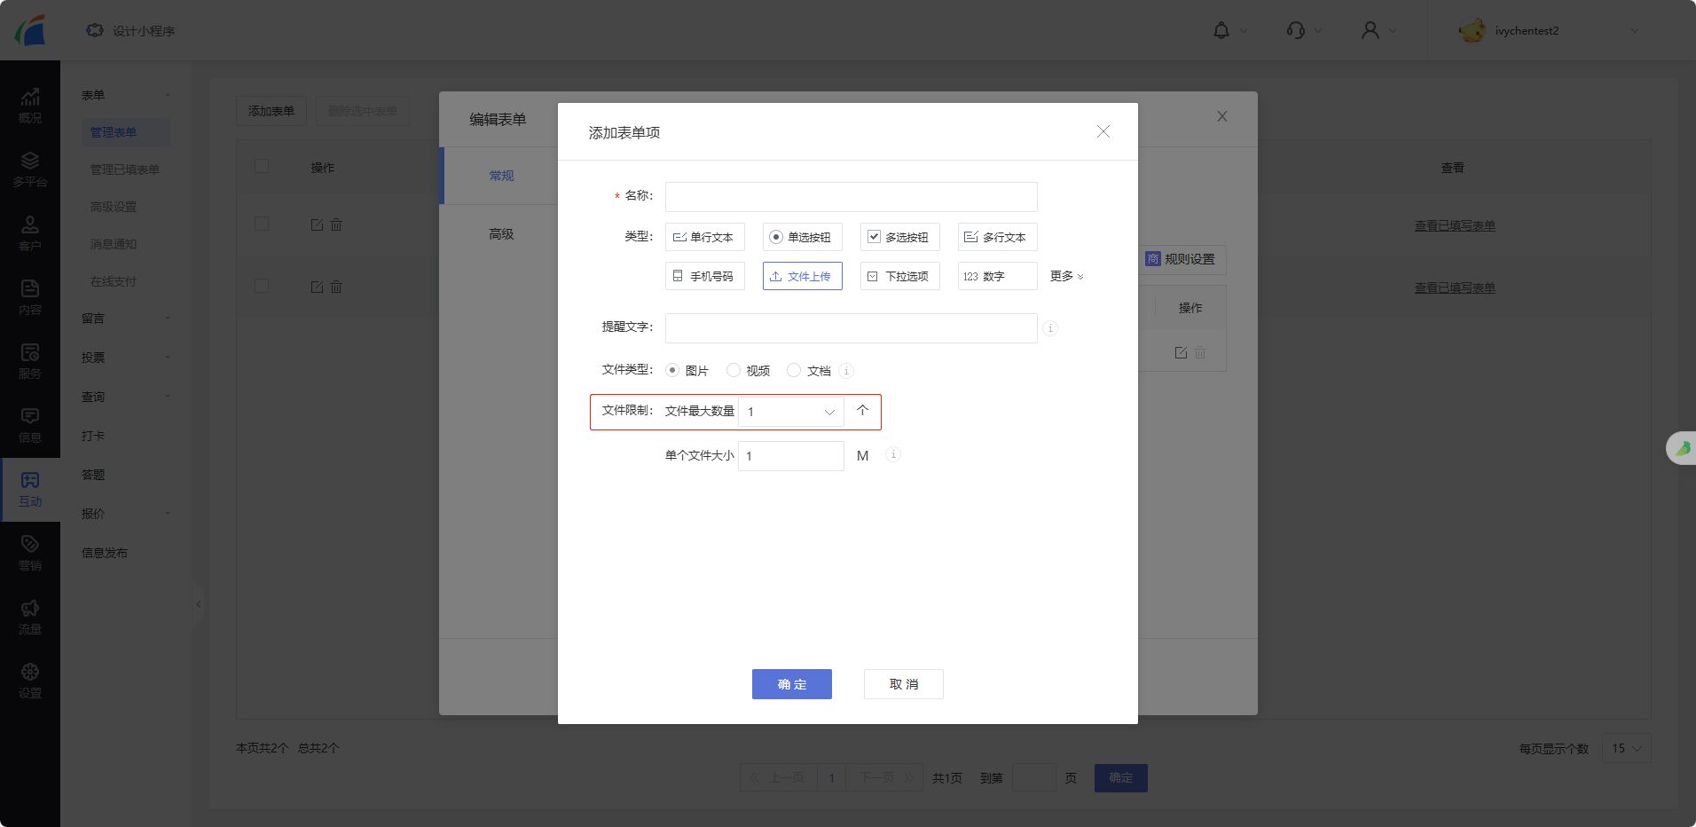Open the 信息 messages sidebar section
Screen dimensions: 1696x827
pos(30,425)
